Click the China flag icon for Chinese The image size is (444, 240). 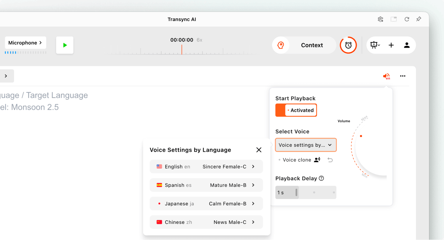(159, 222)
